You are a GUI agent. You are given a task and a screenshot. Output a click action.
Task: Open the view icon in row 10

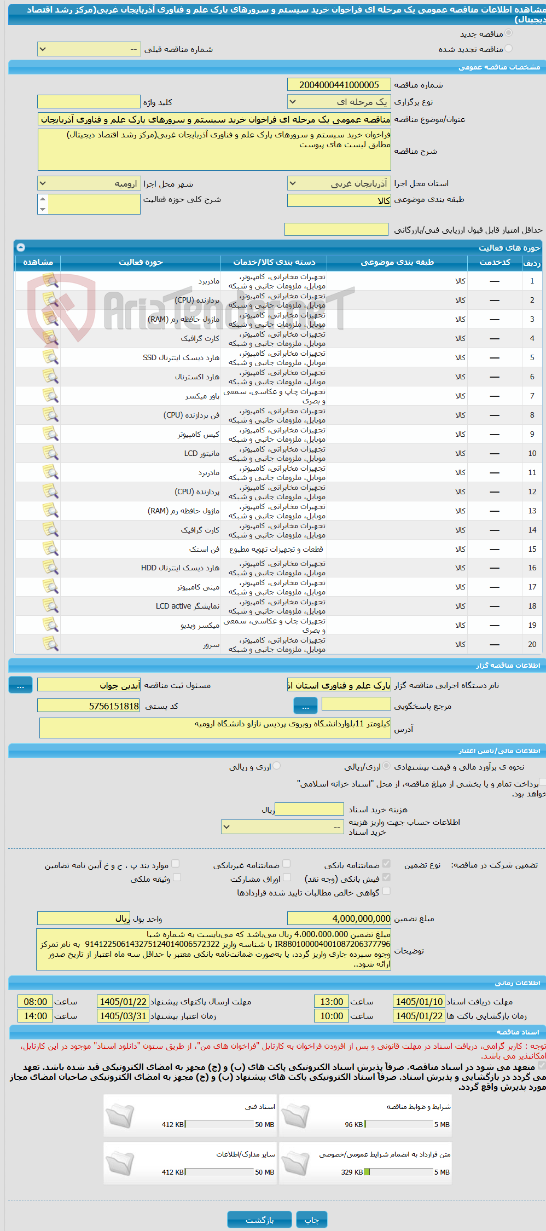click(x=50, y=453)
